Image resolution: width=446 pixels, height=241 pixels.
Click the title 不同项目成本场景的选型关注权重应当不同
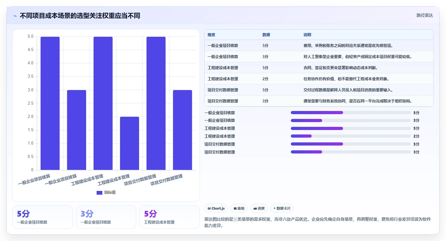[x=80, y=16]
